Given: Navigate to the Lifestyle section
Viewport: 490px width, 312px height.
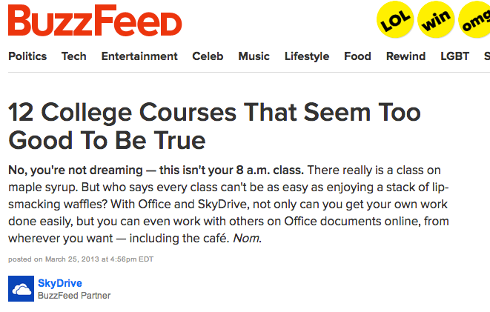Looking at the screenshot, I should pos(307,56).
